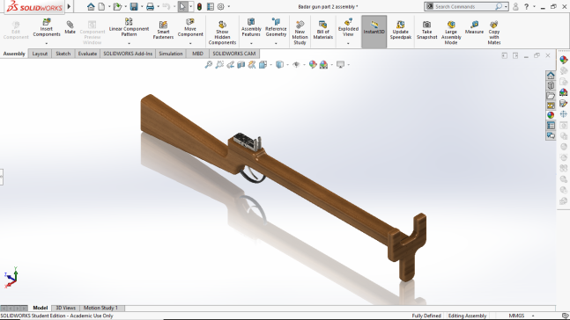Click Exploded View tool
The image size is (570, 320).
click(x=348, y=27)
